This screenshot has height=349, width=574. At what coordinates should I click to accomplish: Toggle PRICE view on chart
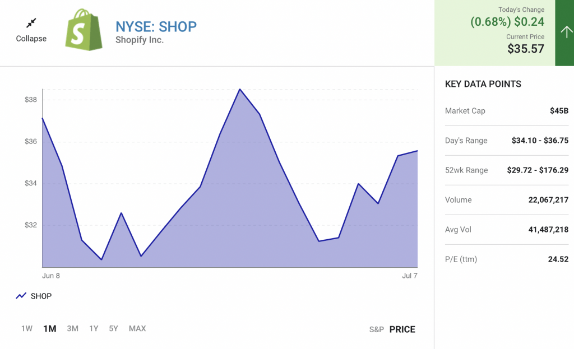pos(402,329)
